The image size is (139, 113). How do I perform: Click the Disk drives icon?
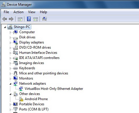click(x=15, y=38)
